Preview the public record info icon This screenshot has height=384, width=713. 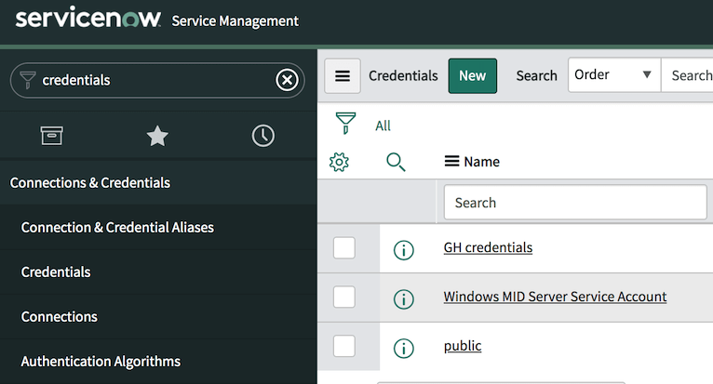[x=403, y=348]
